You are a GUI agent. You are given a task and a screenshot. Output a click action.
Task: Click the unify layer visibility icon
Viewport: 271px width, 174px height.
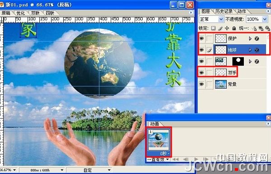tap(261, 28)
